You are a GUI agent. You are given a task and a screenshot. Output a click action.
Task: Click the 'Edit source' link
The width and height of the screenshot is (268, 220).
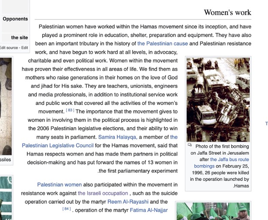pyautogui.click(x=9, y=48)
